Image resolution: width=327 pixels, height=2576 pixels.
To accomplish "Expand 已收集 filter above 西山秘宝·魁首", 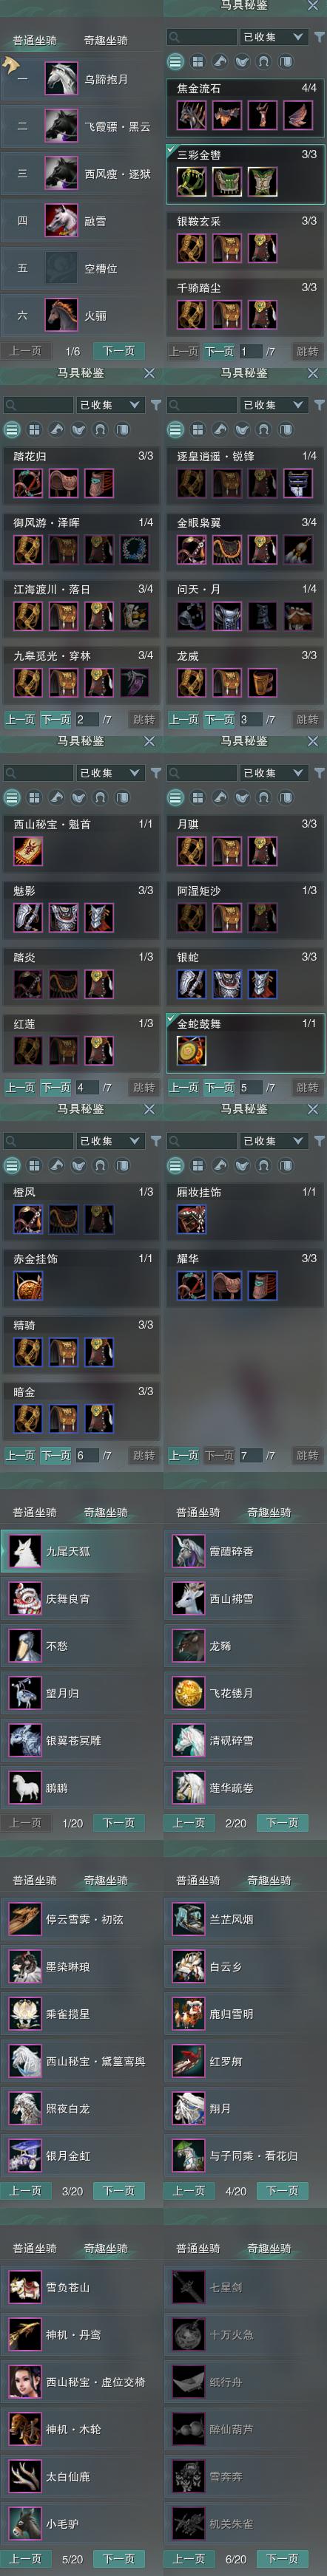I will (x=109, y=773).
